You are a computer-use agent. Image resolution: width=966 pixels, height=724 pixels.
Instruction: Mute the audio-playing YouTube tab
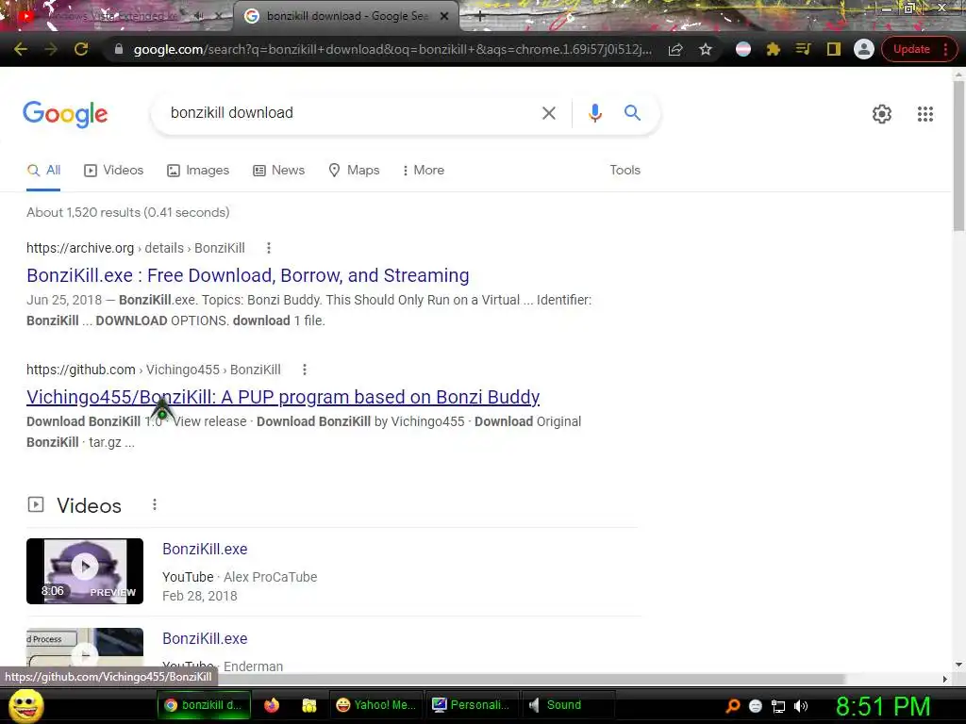click(198, 16)
